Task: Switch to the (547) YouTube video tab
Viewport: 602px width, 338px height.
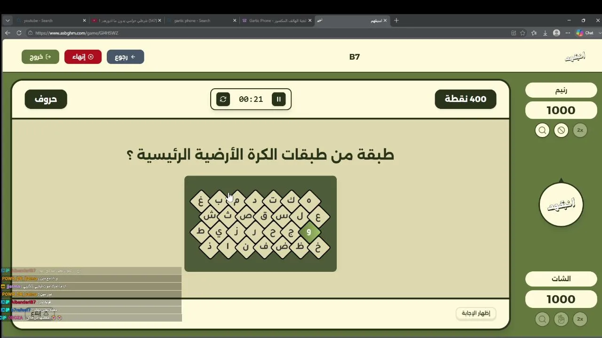Action: 126,21
